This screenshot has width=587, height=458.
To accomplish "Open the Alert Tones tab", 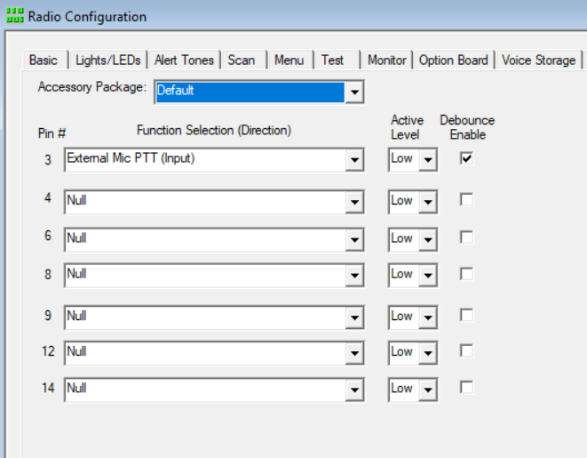I will [184, 60].
